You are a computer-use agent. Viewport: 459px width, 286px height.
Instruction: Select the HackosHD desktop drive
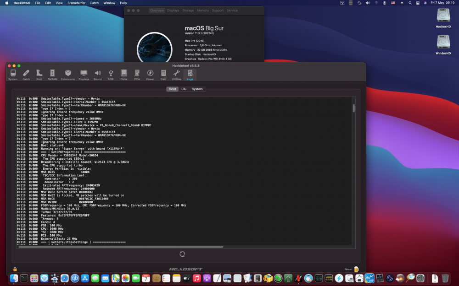coord(443,18)
